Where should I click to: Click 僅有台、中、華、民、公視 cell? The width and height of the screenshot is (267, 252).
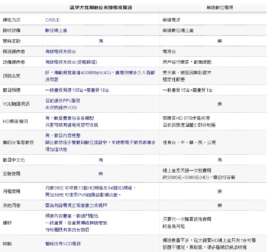click(189, 143)
